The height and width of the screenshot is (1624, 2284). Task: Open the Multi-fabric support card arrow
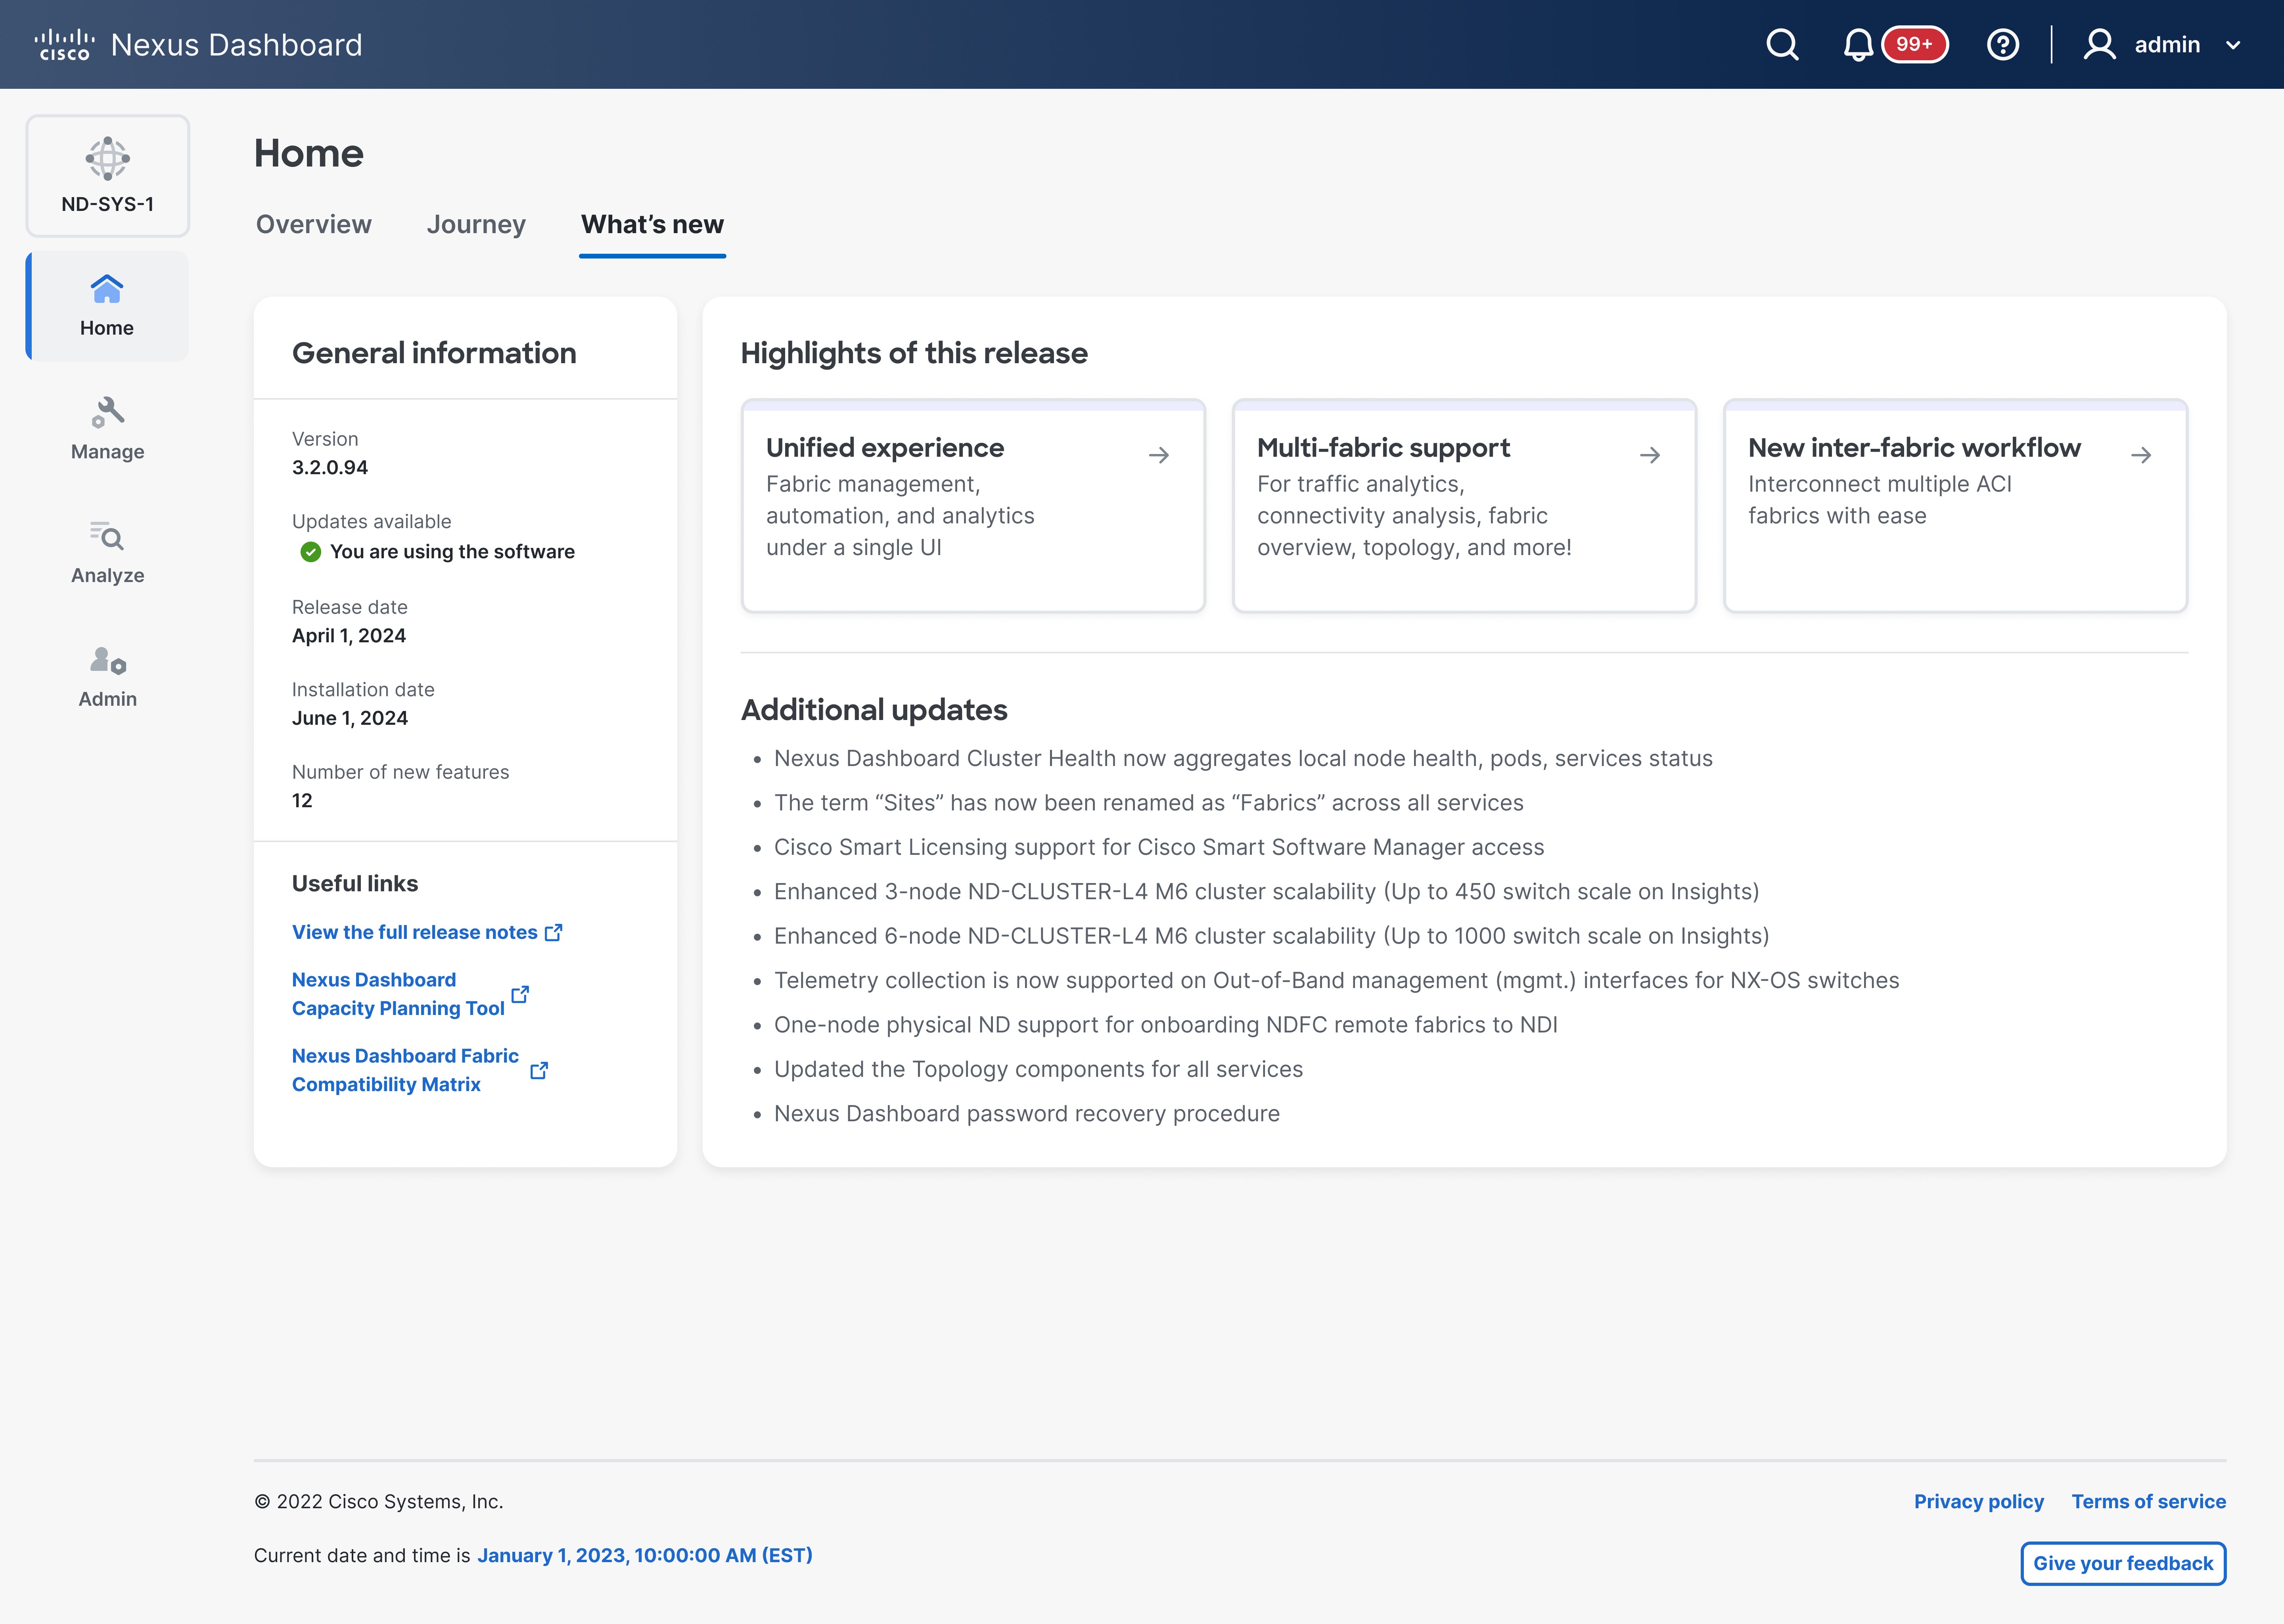1650,456
